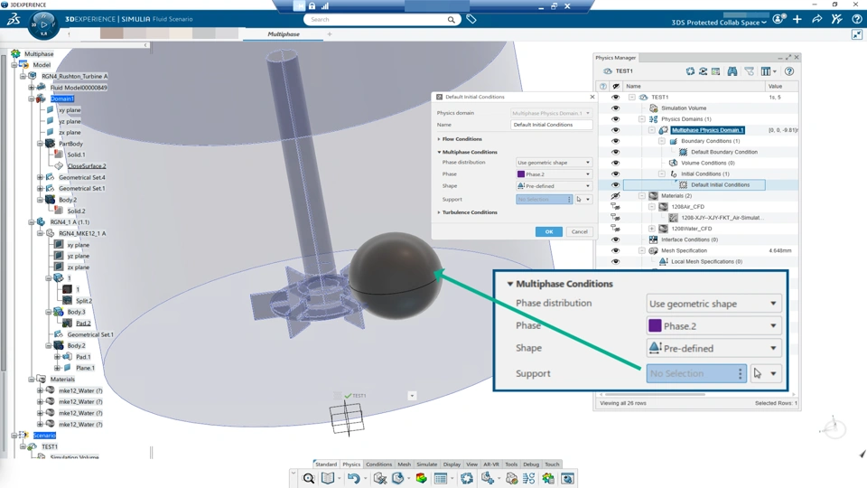This screenshot has width=867, height=488.
Task: Open the columns chooser in Physics Manager
Action: [x=768, y=71]
